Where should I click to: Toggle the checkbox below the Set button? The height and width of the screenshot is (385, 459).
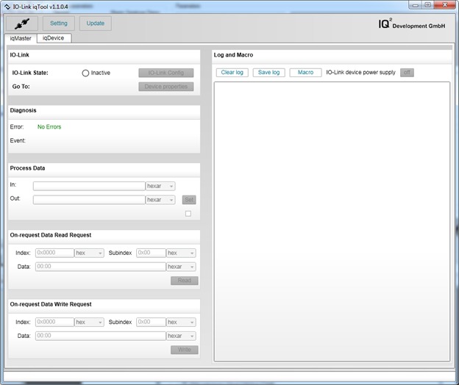[x=188, y=214]
